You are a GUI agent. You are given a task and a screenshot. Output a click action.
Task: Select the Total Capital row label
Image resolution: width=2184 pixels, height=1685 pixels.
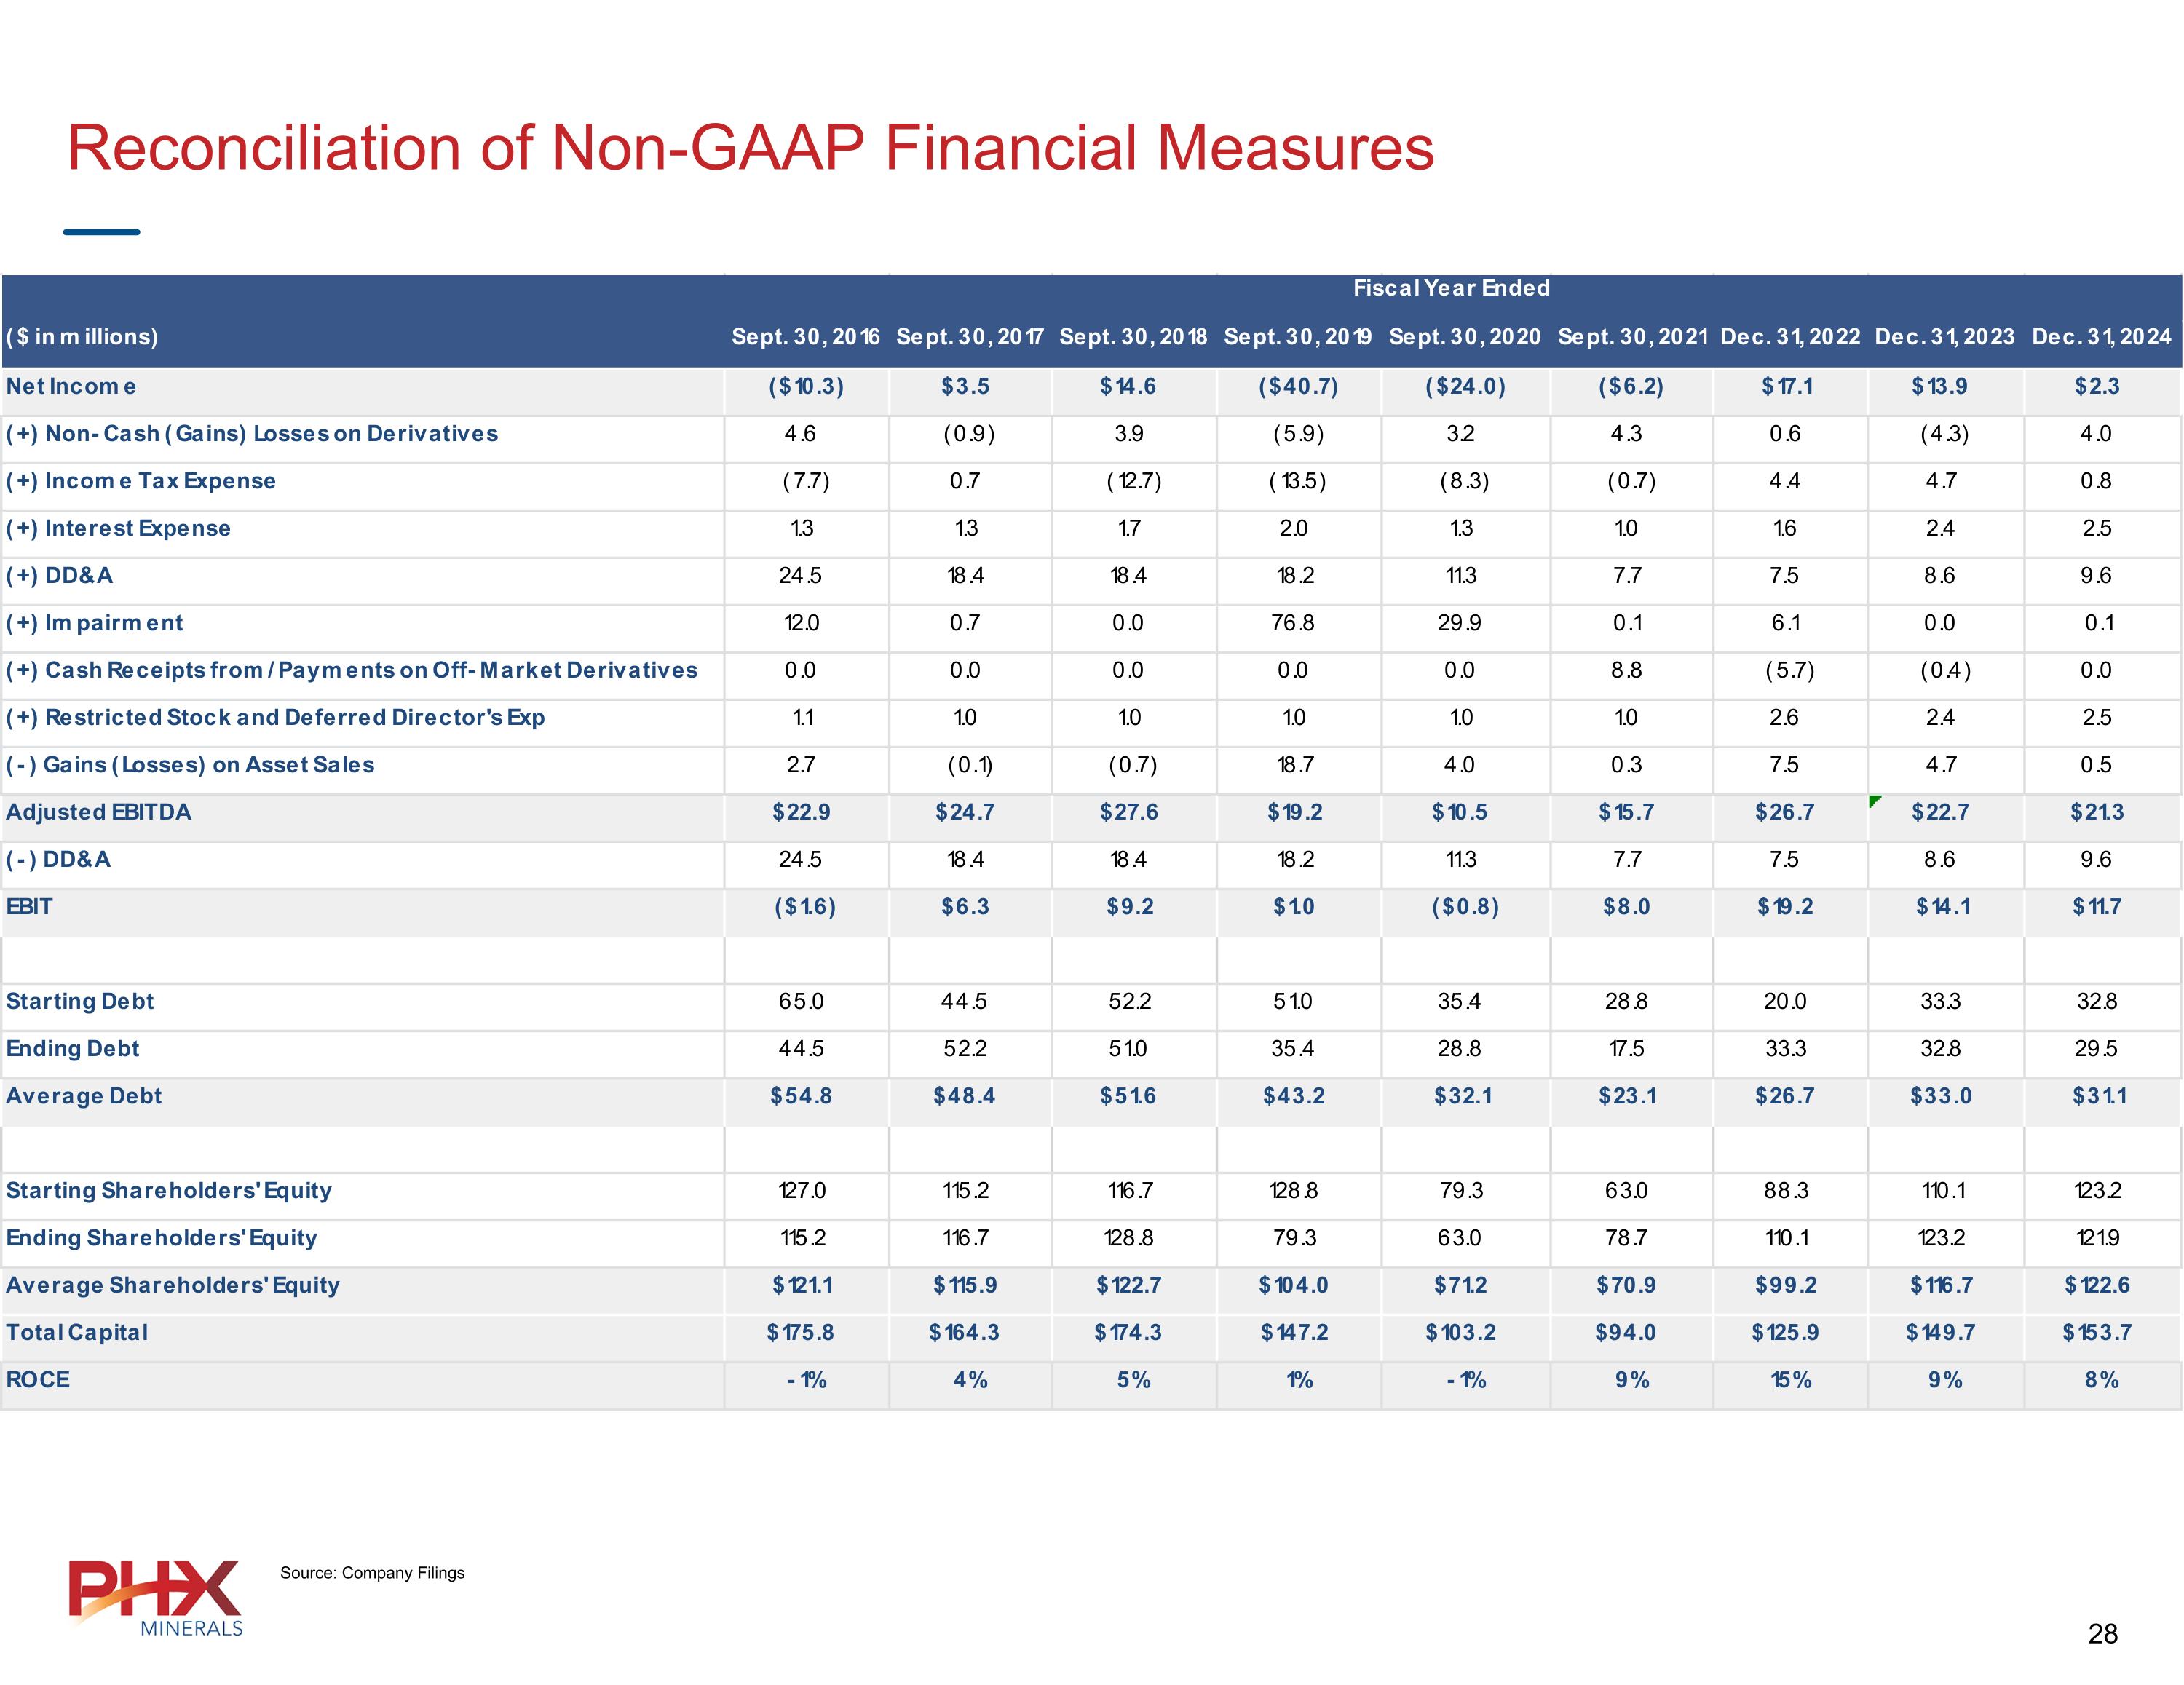pyautogui.click(x=77, y=1332)
